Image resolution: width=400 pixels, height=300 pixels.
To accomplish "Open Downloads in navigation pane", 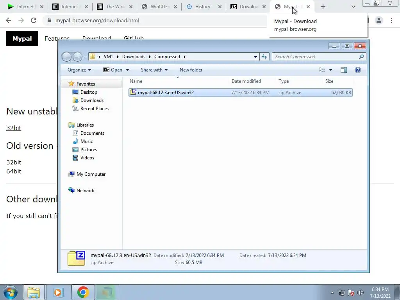I will point(92,100).
